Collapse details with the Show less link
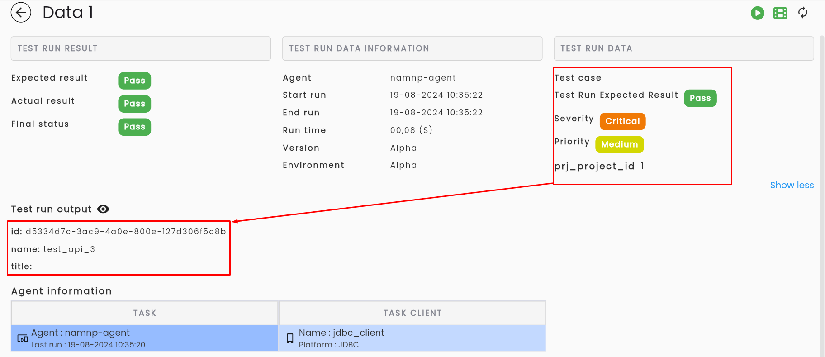Viewport: 825px width, 357px height. pyautogui.click(x=792, y=185)
